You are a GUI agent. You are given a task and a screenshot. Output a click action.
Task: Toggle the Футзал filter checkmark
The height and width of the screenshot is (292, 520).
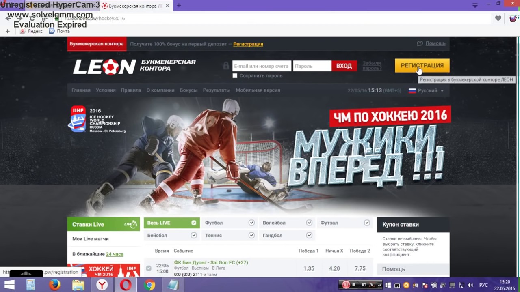tap(367, 223)
